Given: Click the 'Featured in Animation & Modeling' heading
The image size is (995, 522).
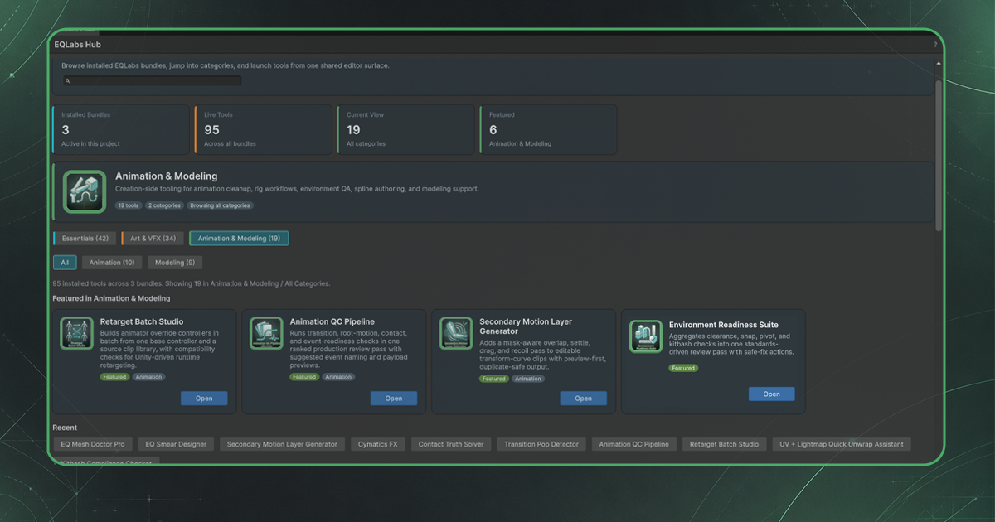Looking at the screenshot, I should (111, 298).
